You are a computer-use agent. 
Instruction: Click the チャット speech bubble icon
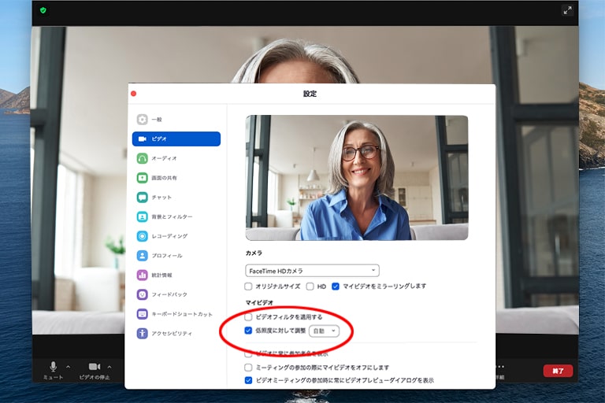142,197
